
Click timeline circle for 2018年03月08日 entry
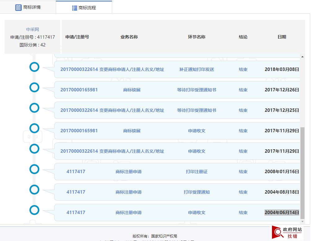tap(34, 67)
